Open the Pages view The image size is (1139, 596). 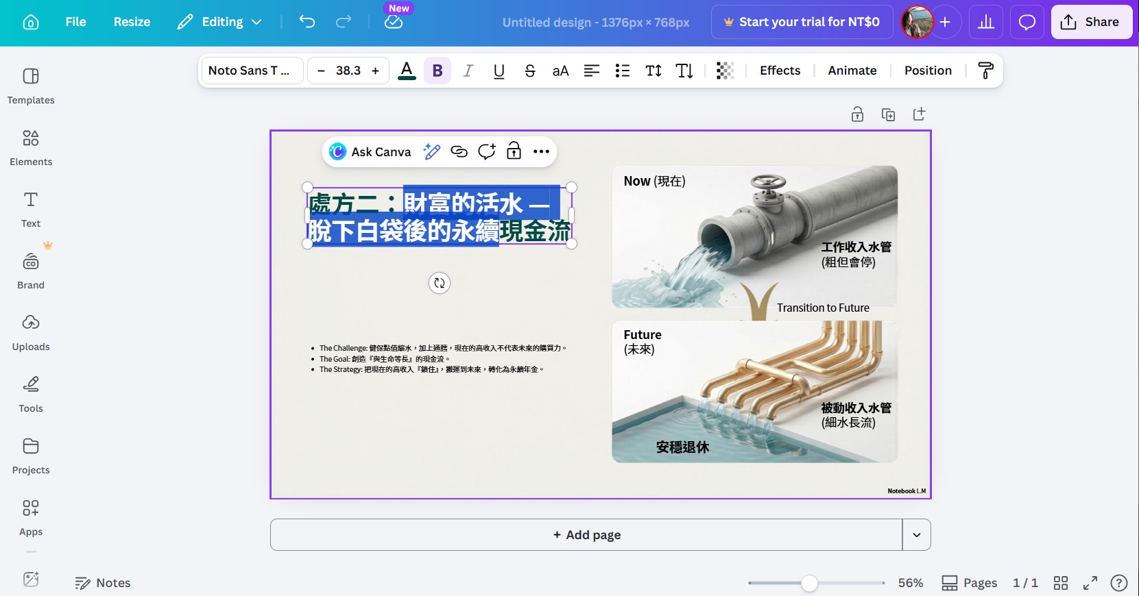pos(970,583)
